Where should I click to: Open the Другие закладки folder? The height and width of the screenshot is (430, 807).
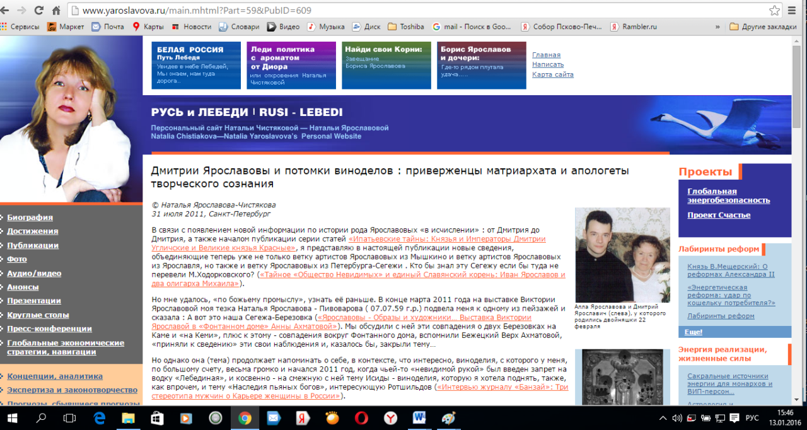click(x=763, y=27)
